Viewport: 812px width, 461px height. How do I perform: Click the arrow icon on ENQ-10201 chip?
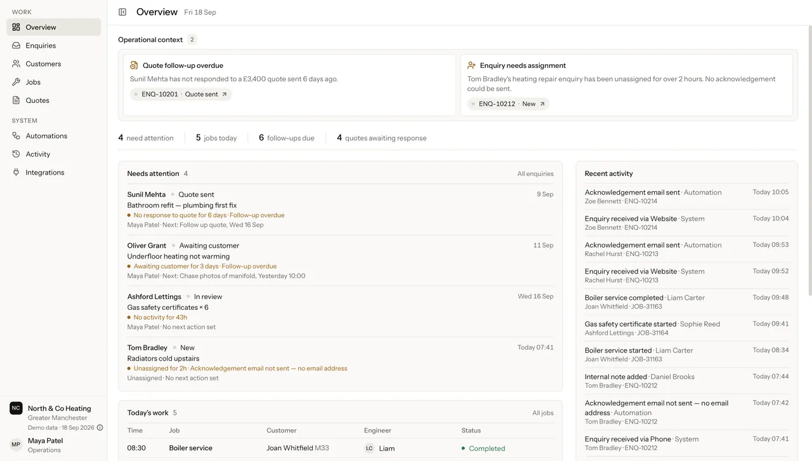[x=224, y=94]
